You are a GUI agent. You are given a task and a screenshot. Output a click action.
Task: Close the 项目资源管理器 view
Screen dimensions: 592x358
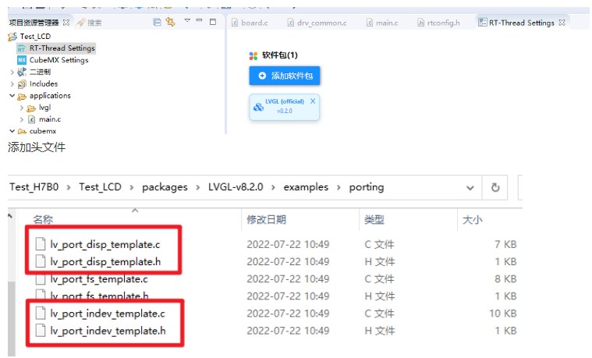[66, 23]
